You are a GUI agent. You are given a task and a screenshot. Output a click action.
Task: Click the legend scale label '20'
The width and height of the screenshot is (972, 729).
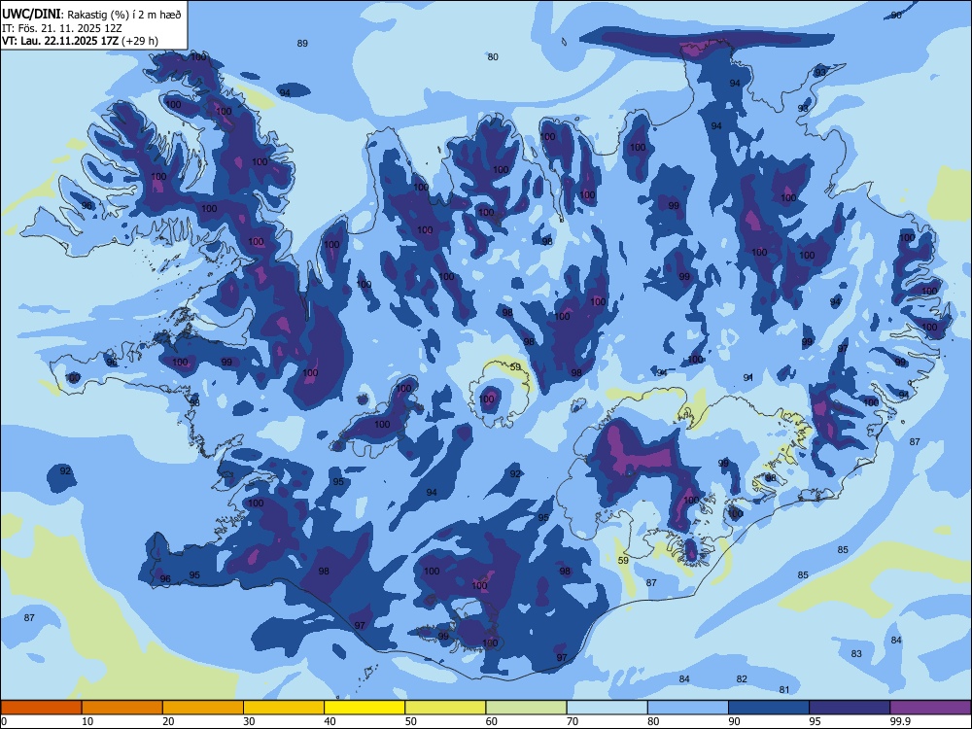pyautogui.click(x=168, y=721)
